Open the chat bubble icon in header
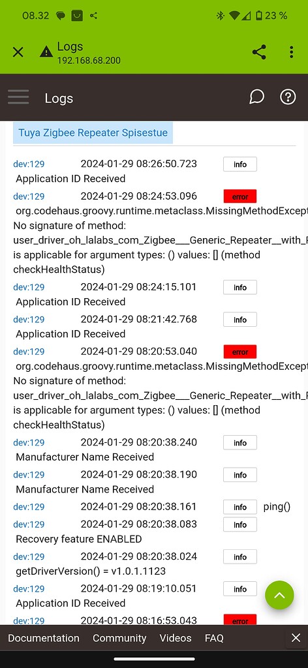Viewport: 308px width, 668px height. coord(256,97)
